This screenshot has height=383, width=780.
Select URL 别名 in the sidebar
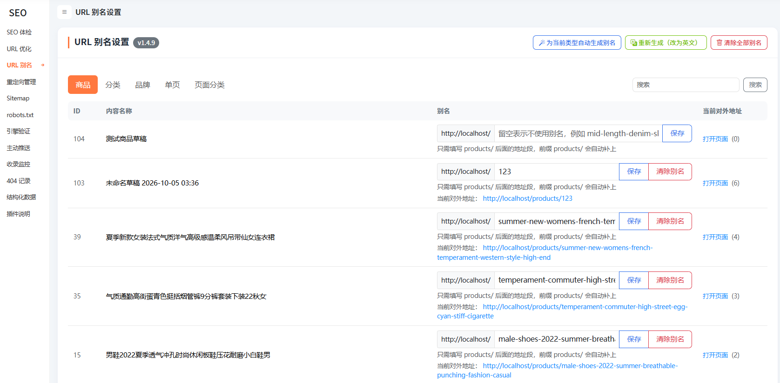20,65
